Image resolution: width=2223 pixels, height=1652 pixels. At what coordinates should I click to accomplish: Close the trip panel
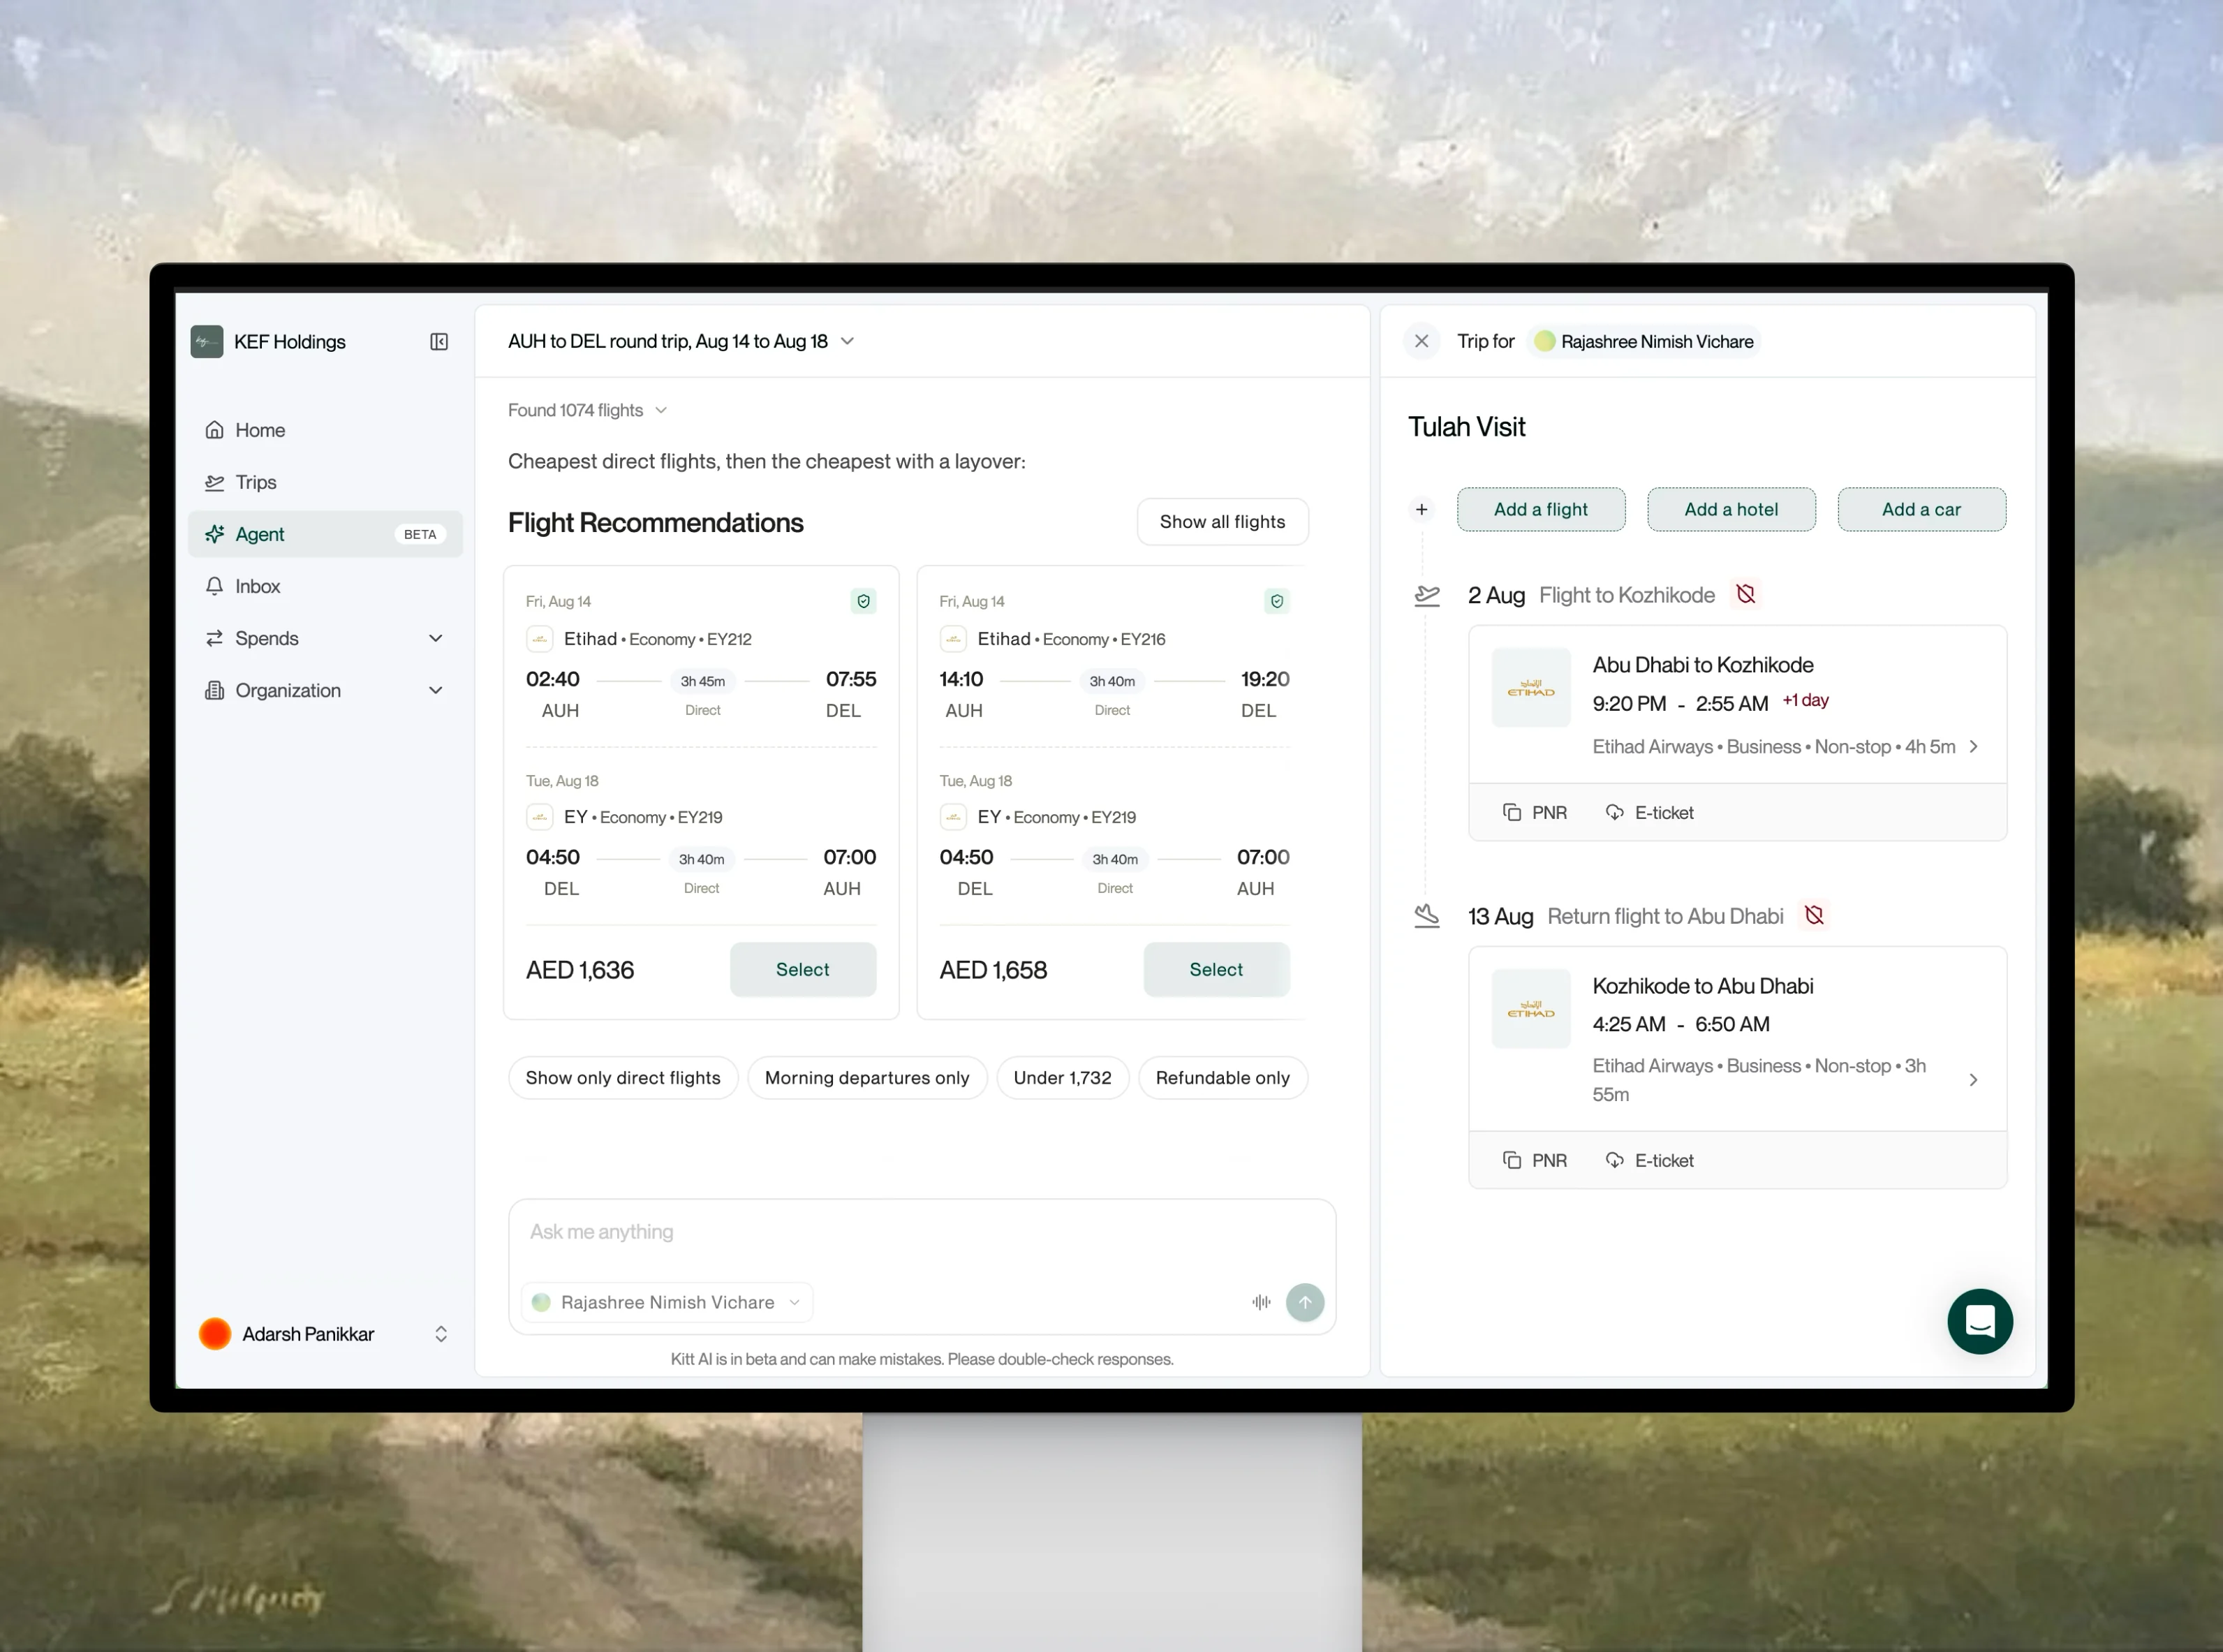[1421, 342]
